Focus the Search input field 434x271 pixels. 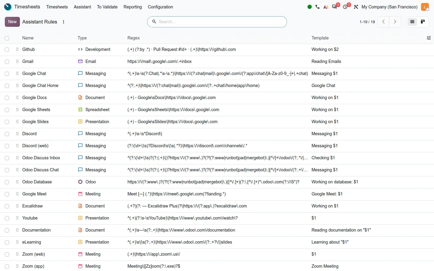[221, 22]
